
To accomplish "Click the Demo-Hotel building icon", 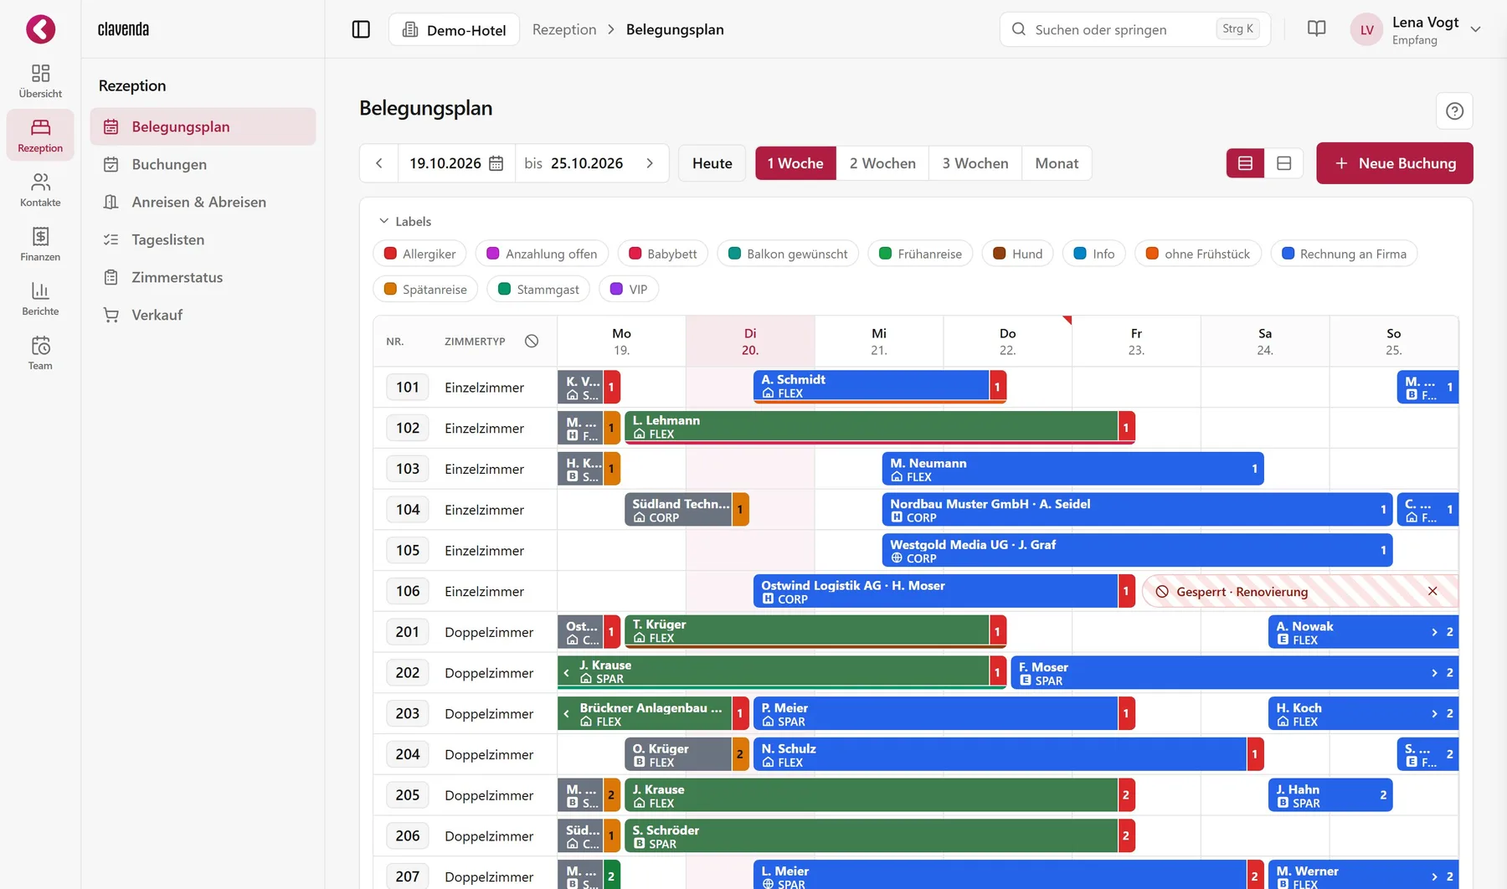I will pos(410,29).
